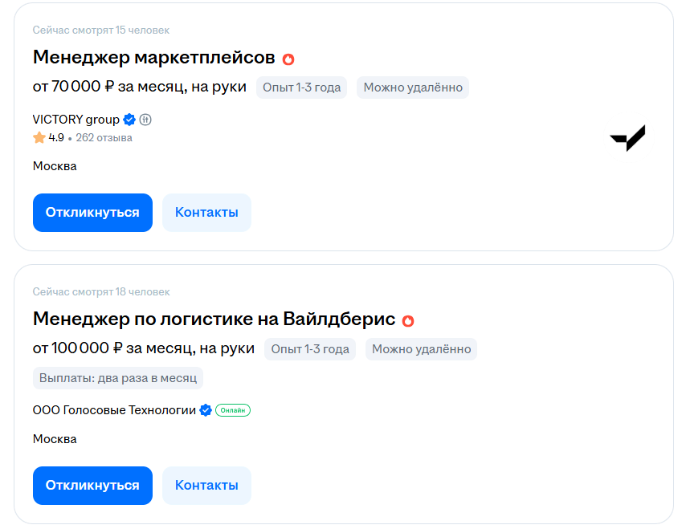
Task: Click the fire icon beside Менеджер маркетплейсов
Action: (x=288, y=59)
